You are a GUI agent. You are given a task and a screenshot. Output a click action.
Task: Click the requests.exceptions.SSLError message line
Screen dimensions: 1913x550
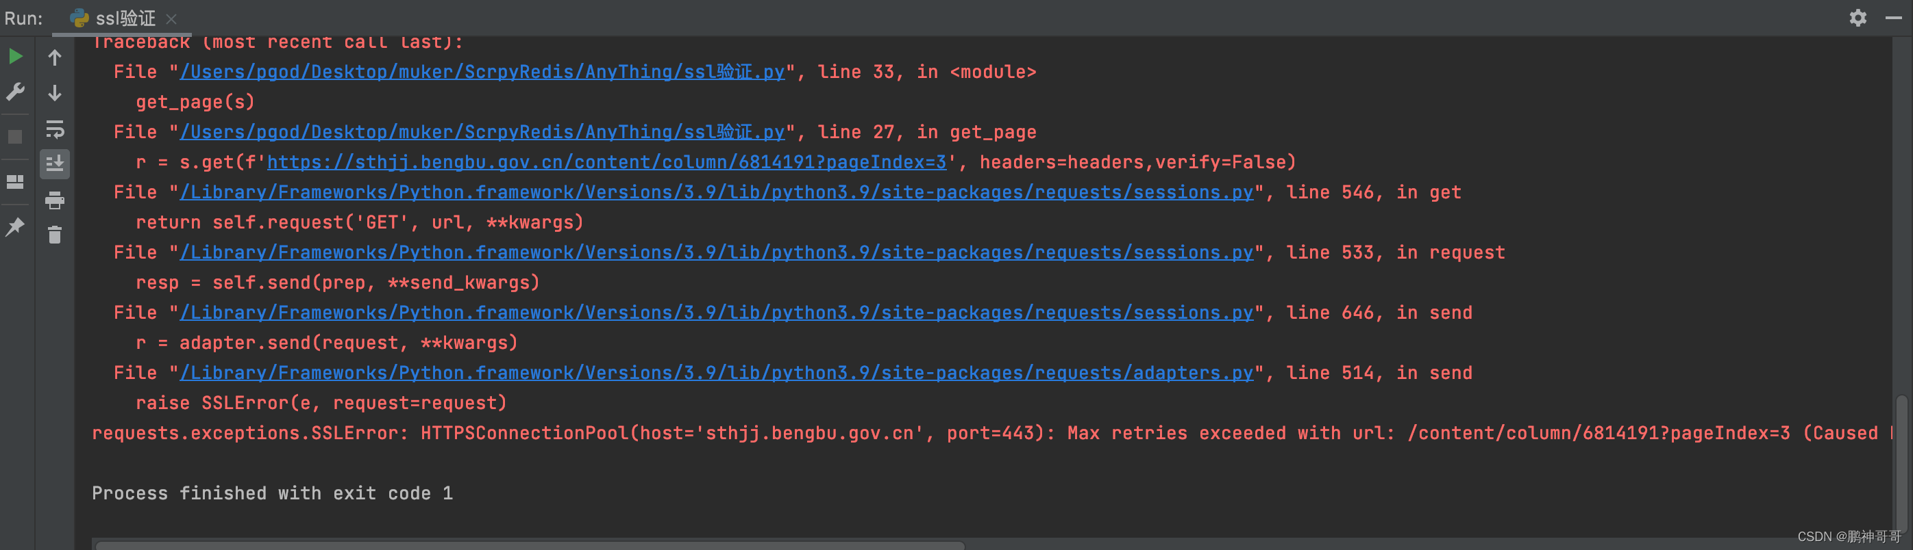991,434
